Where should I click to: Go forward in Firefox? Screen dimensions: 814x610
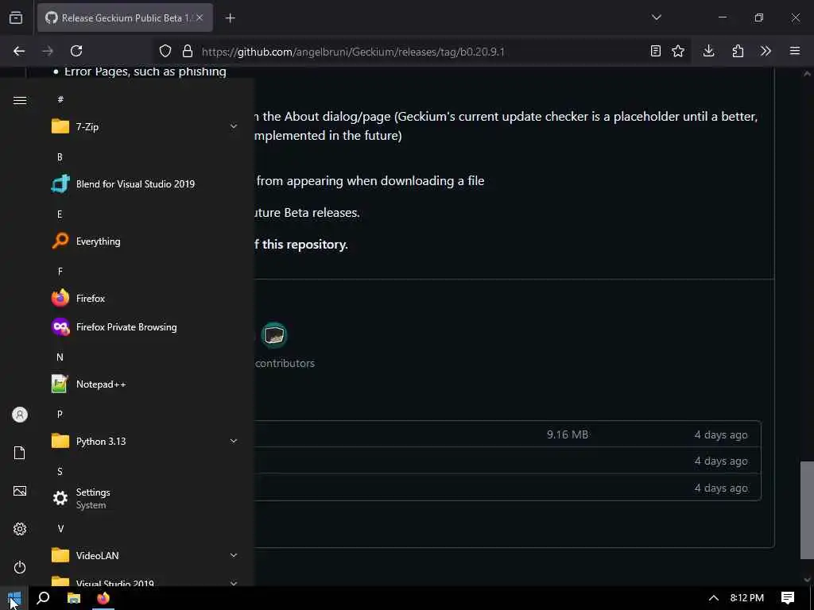(x=47, y=51)
